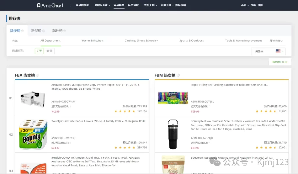Screen dimensions: 298x174
Task: Click the US flag icon
Action: (x=278, y=51)
